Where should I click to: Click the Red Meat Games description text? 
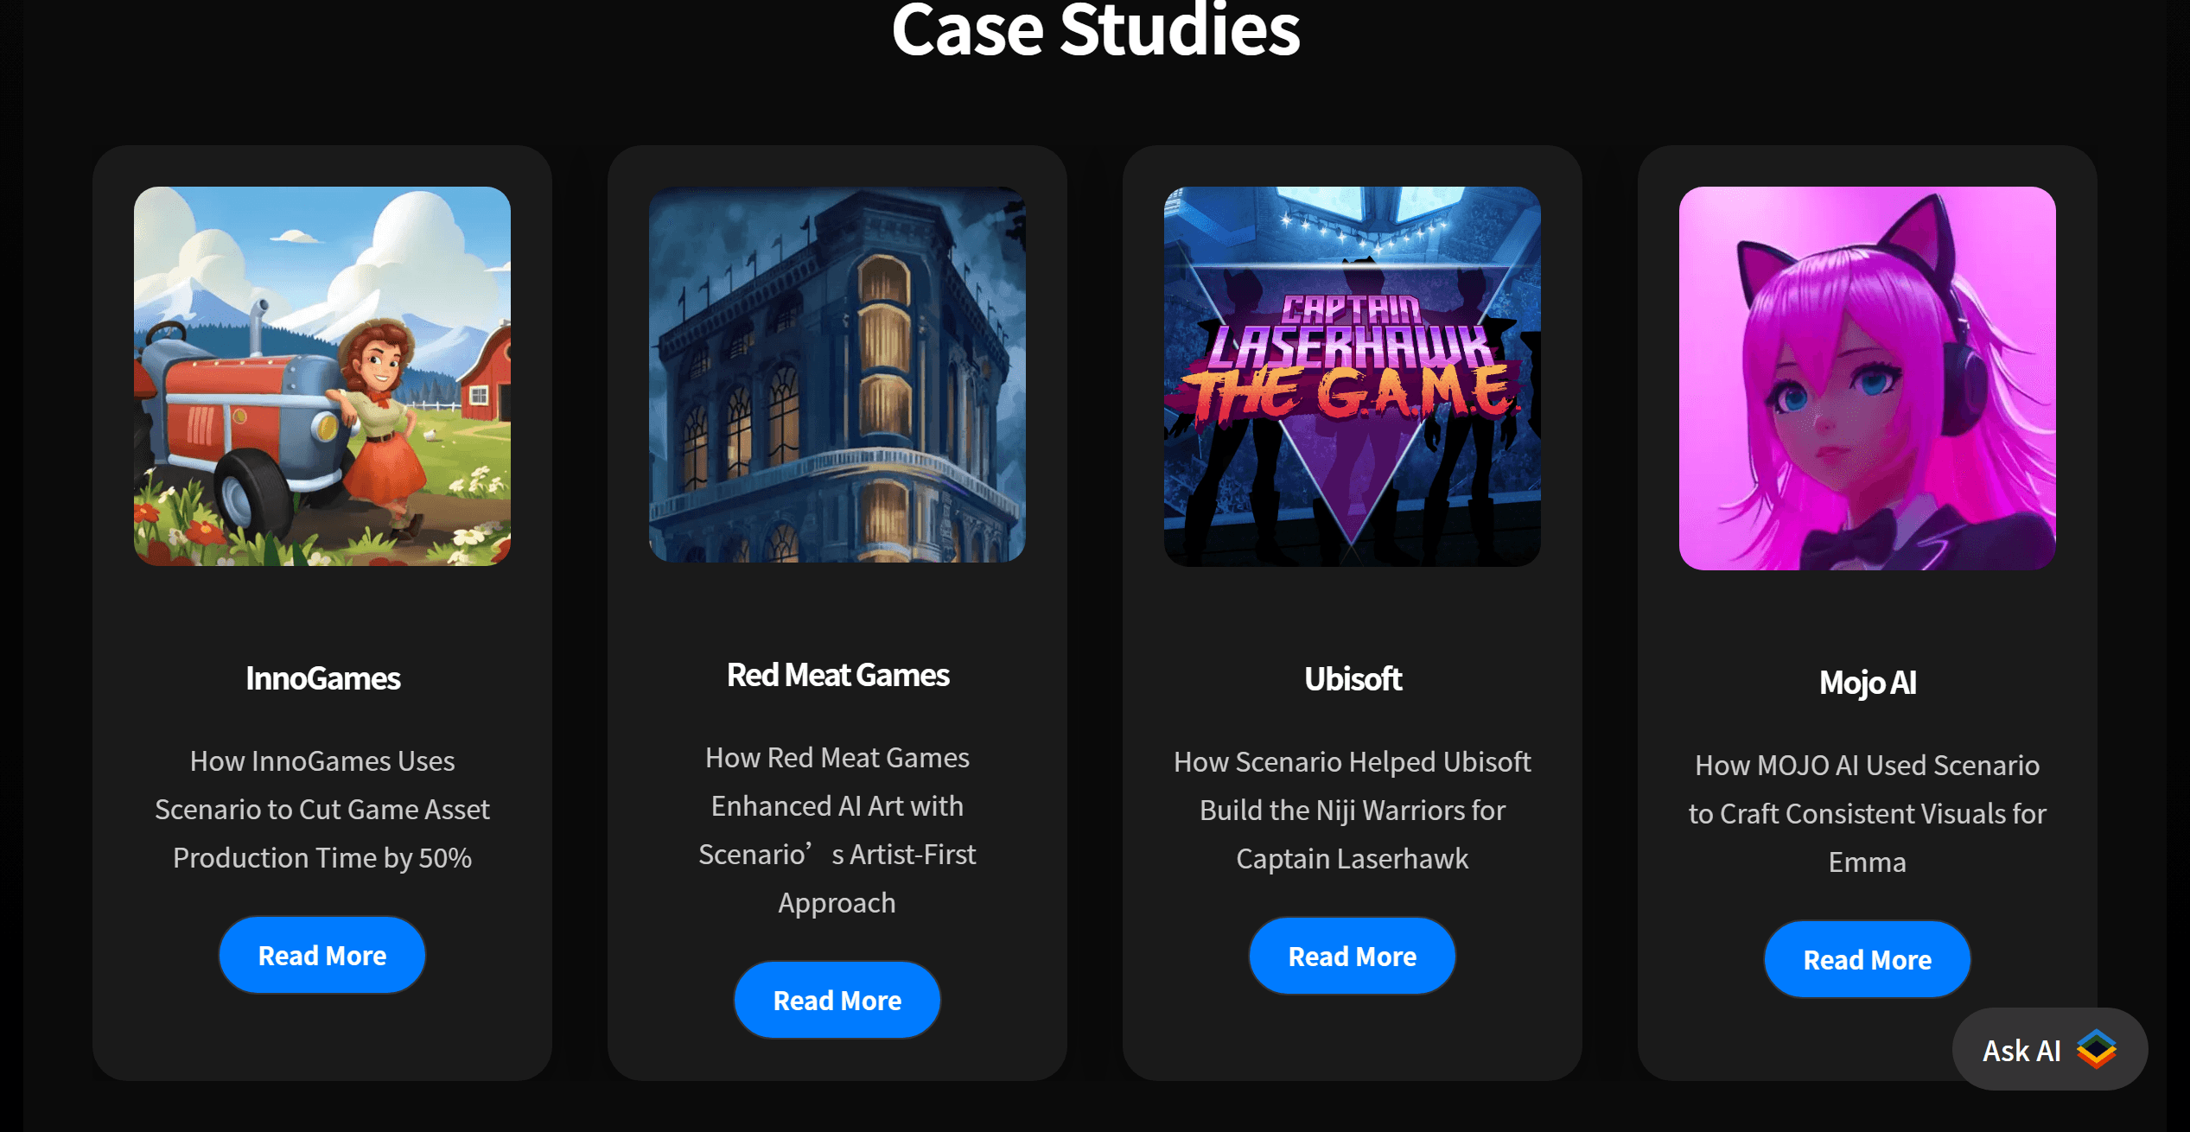[837, 830]
